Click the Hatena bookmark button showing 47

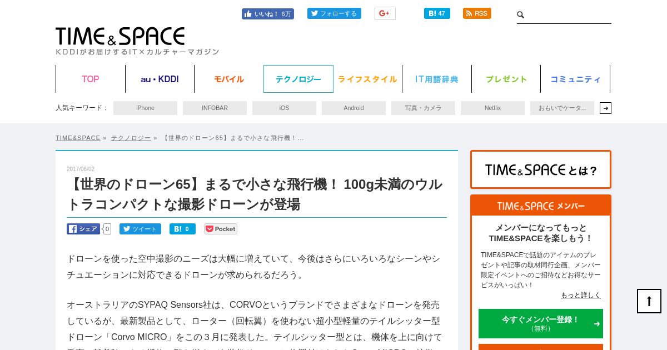[437, 13]
